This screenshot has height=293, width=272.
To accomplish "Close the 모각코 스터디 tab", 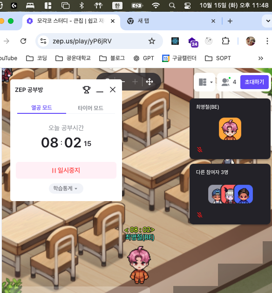I will click(113, 21).
